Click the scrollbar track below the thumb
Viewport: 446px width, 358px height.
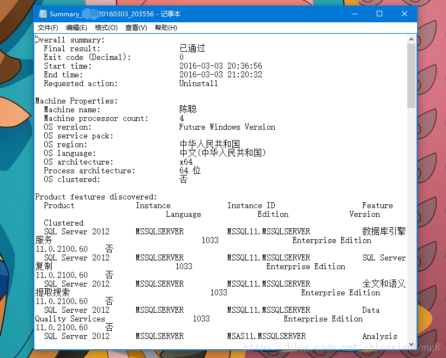coord(411,224)
